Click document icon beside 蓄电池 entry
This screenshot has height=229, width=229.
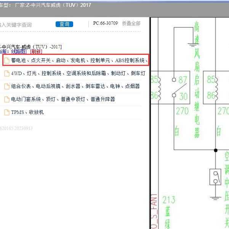pos(7,61)
